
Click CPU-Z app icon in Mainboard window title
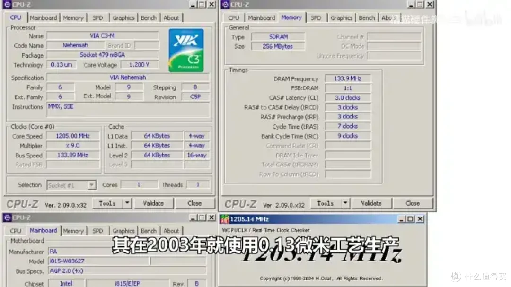click(7, 217)
